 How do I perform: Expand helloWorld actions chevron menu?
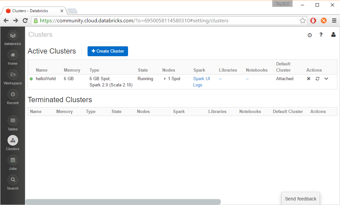(326, 79)
